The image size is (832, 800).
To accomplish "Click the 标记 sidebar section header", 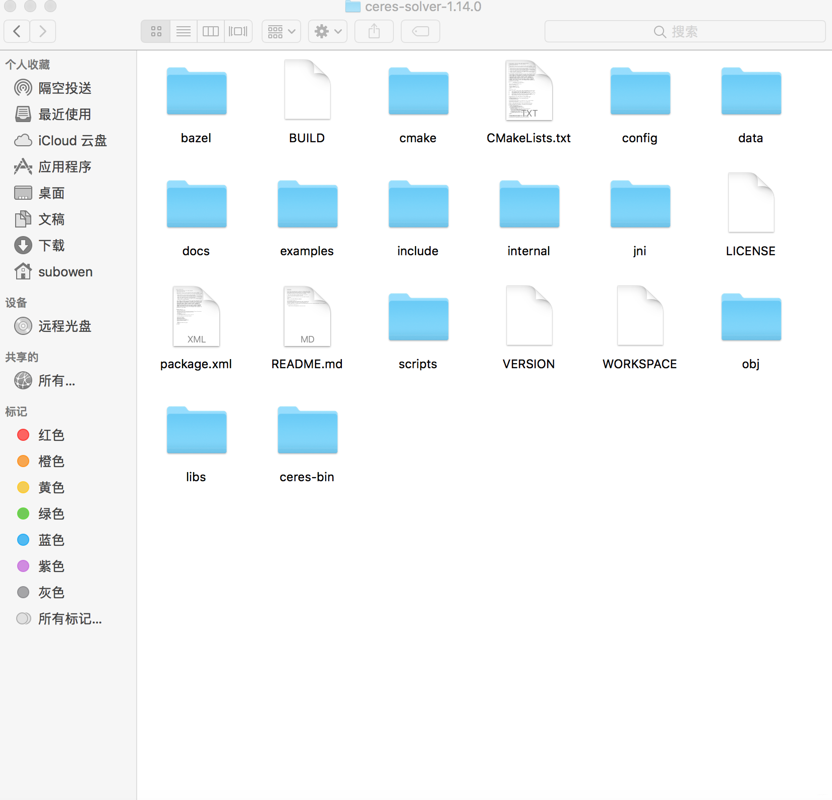I will point(16,412).
